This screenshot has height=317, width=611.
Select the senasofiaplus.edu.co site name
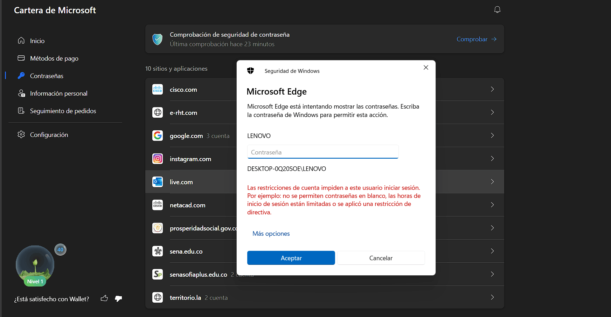(x=199, y=275)
